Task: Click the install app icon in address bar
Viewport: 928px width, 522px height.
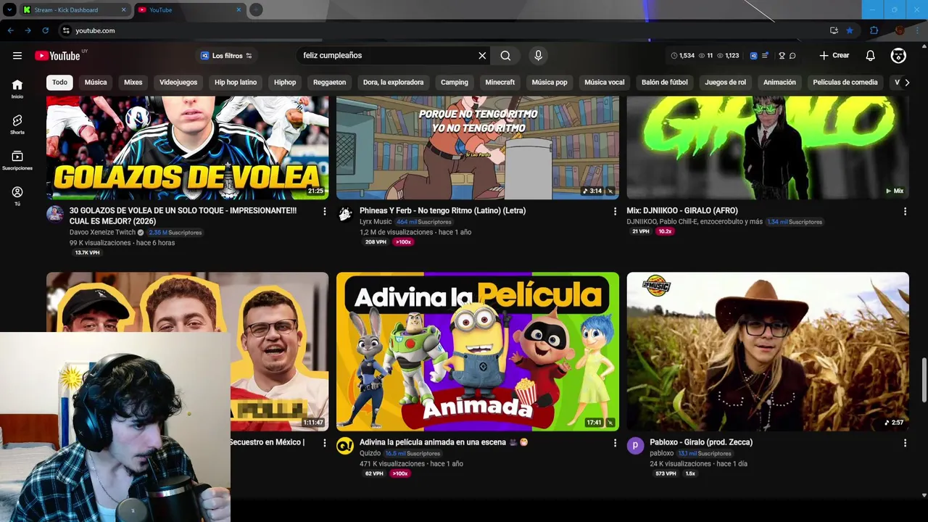Action: 834,30
